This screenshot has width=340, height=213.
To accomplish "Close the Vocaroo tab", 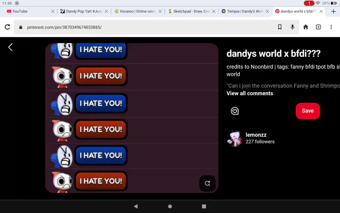I will [160, 11].
